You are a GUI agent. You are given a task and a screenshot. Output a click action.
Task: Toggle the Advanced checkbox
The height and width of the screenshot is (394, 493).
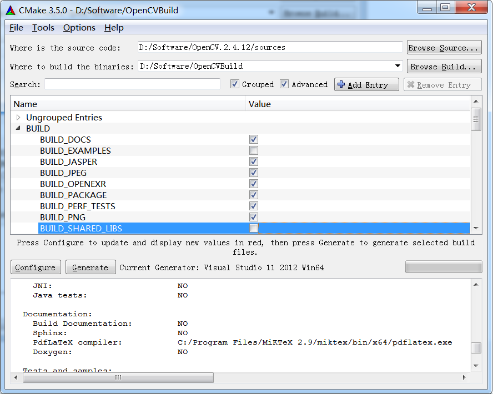[284, 84]
